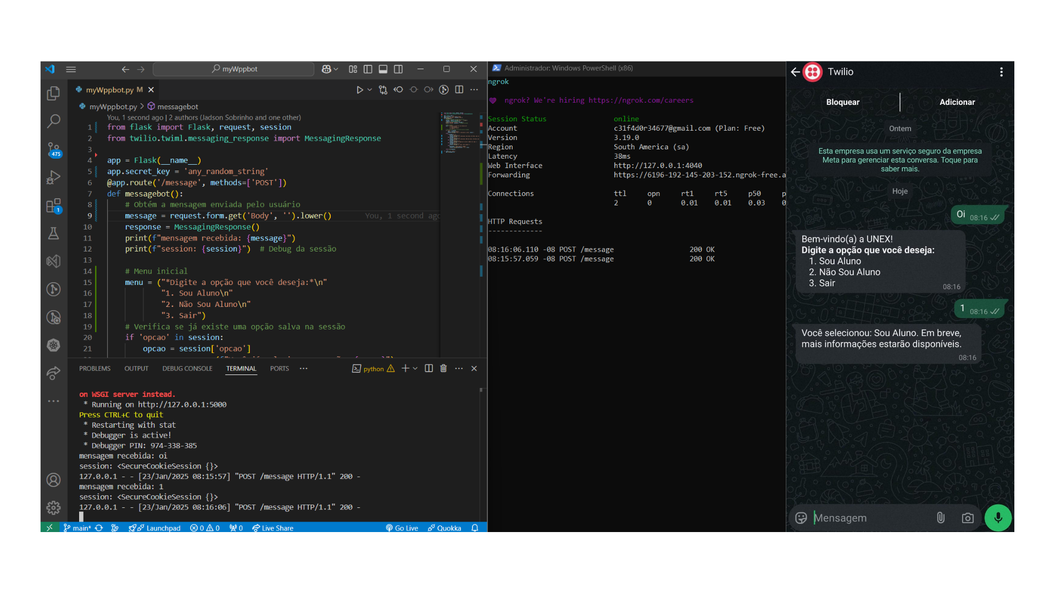Open Source Control with 475 changes badge
Image resolution: width=1055 pixels, height=593 pixels.
pos(54,149)
